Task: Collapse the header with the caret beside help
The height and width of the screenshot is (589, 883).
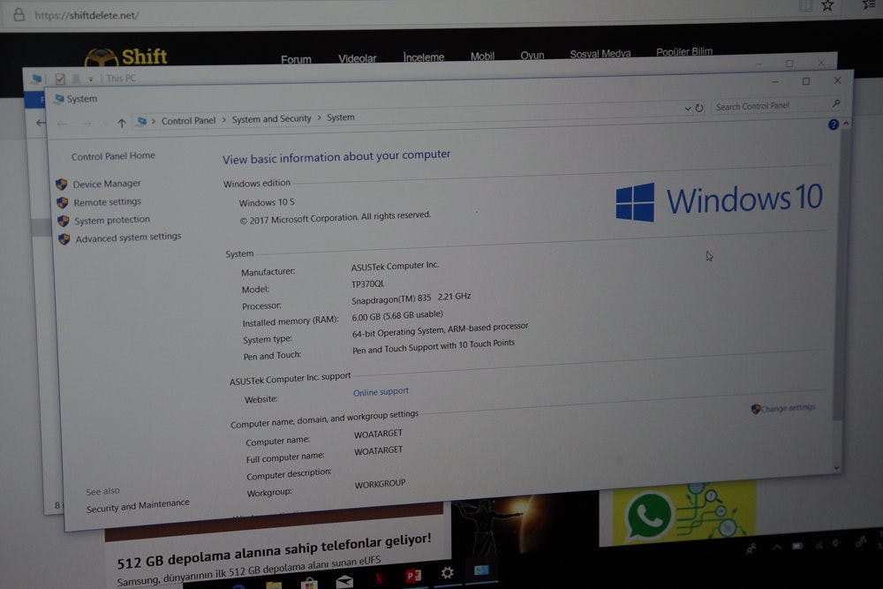Action: [846, 124]
